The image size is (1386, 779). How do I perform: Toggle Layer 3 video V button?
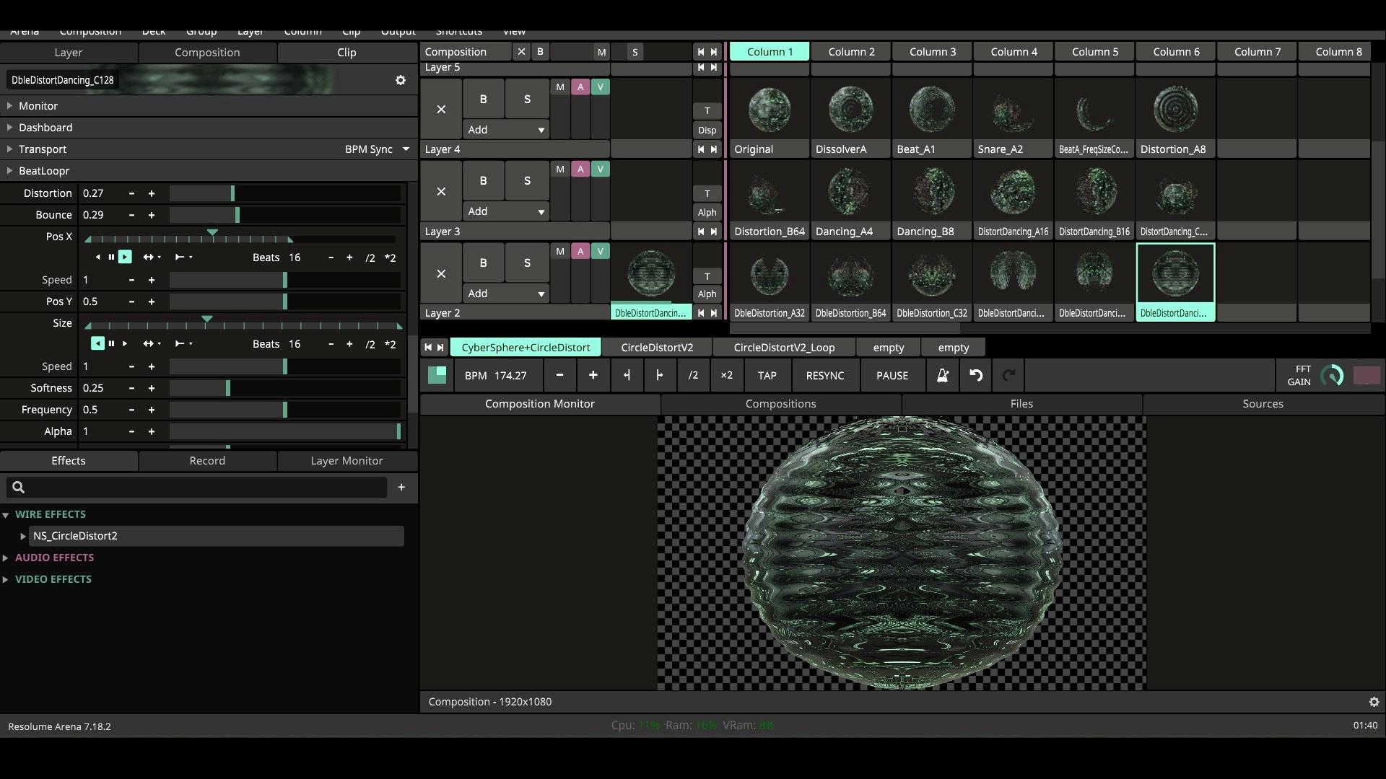click(x=600, y=169)
